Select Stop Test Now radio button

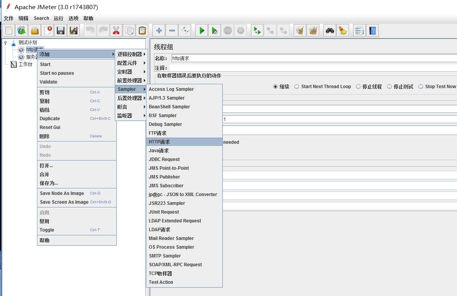pos(421,87)
